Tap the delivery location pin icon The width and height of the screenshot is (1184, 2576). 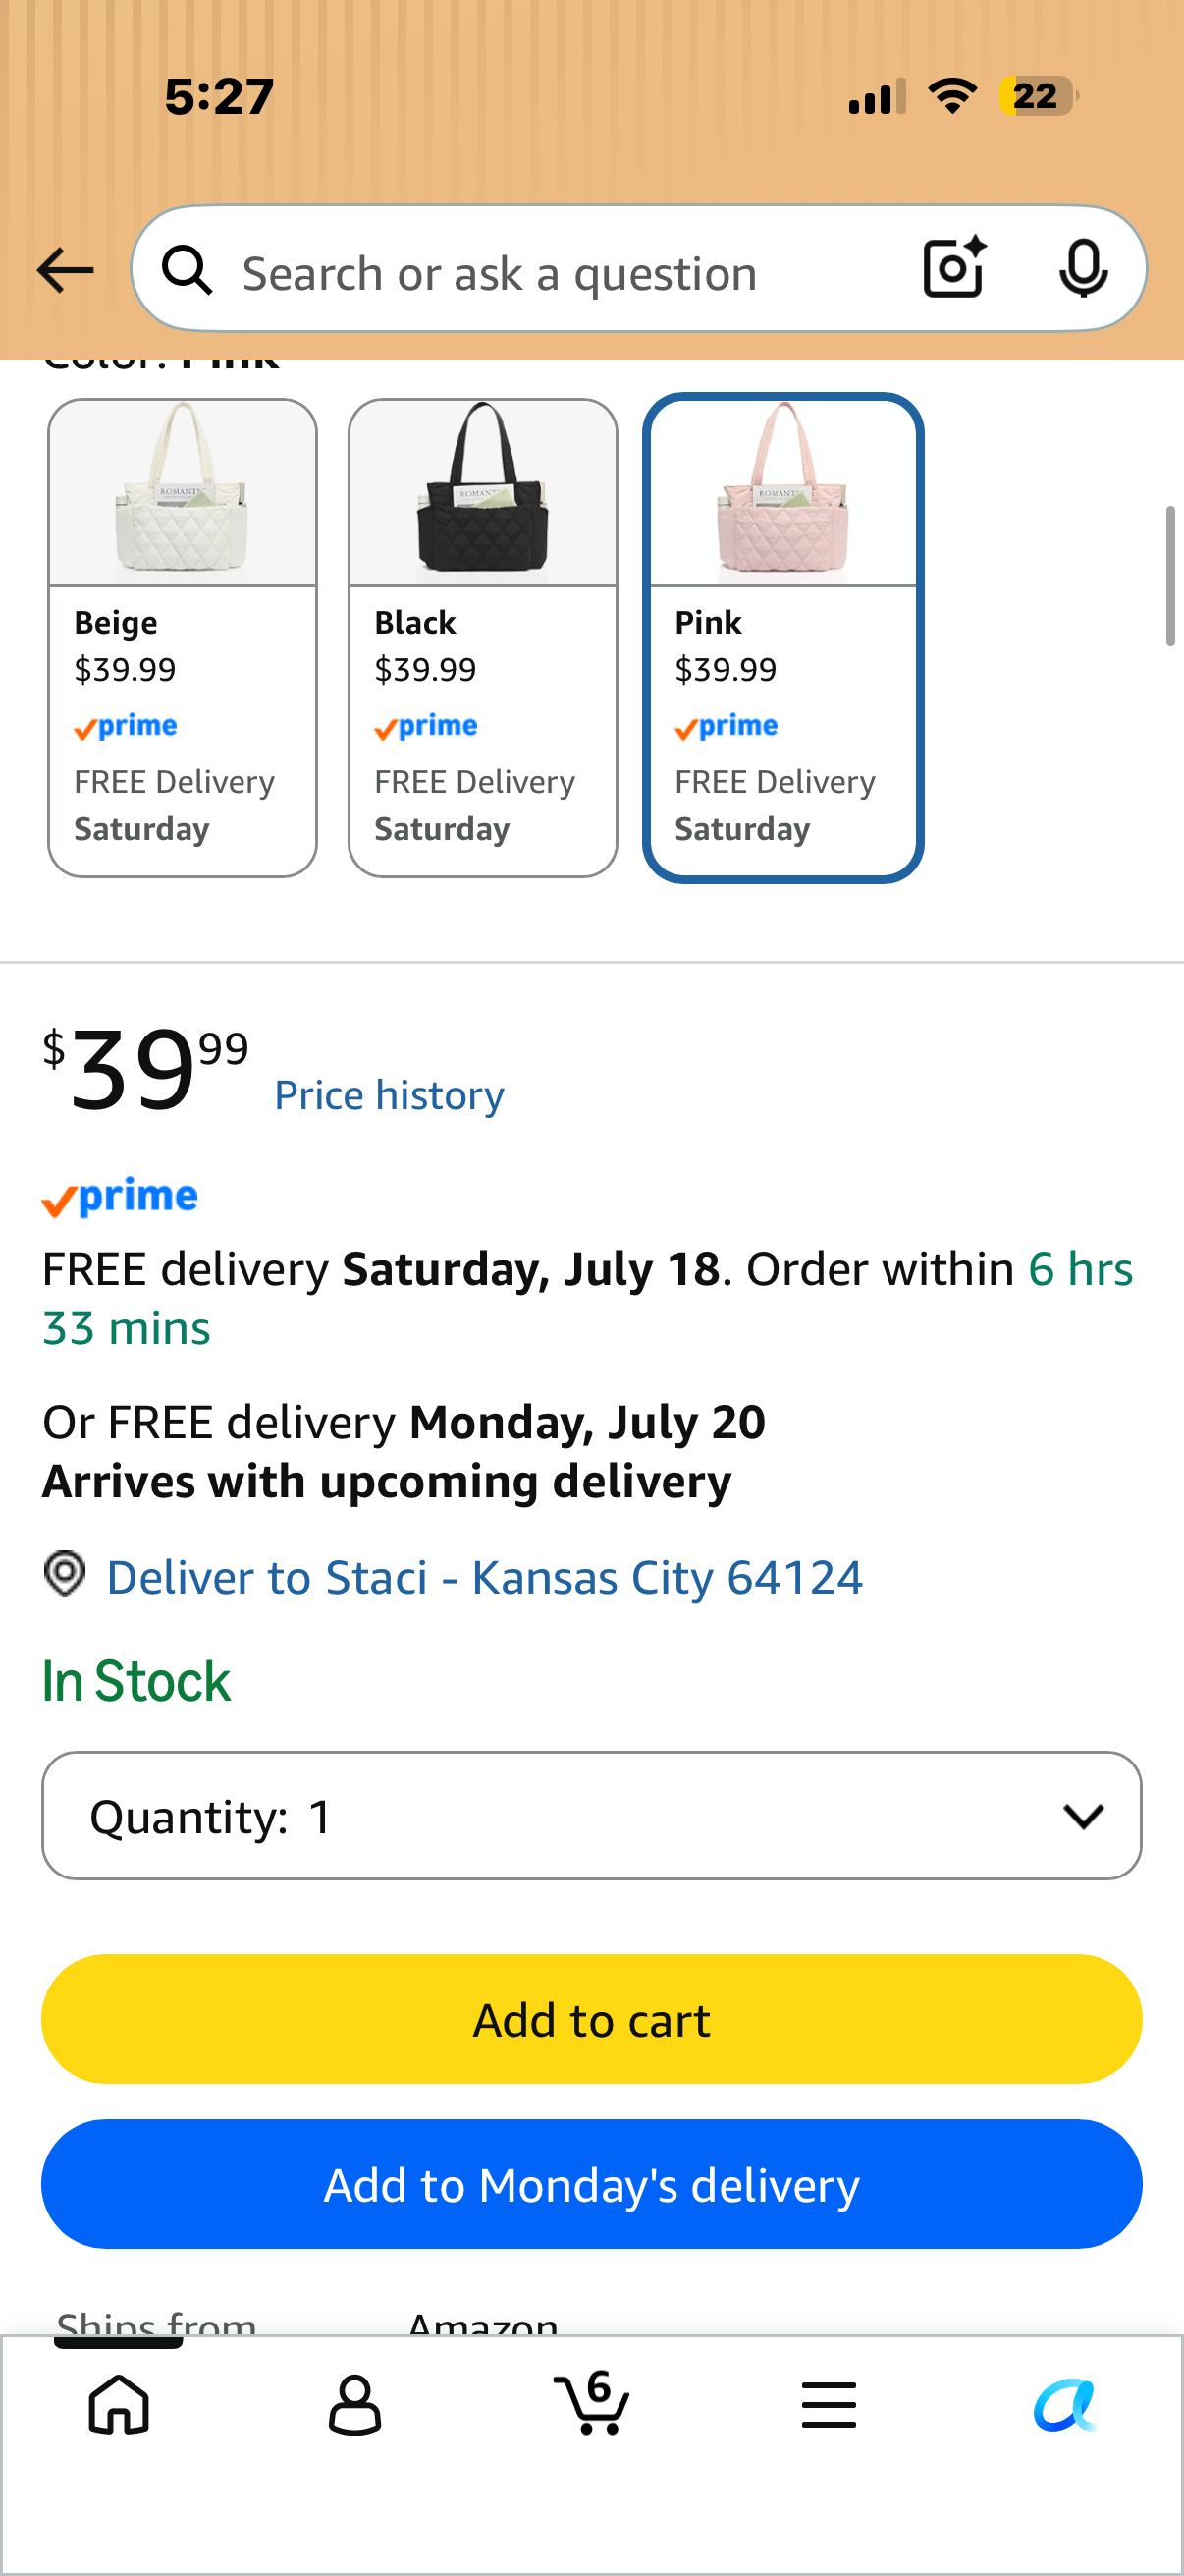click(65, 1573)
